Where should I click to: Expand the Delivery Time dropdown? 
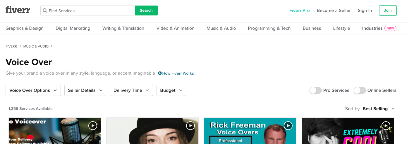(131, 90)
